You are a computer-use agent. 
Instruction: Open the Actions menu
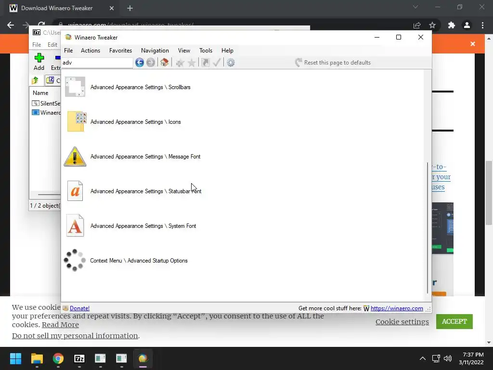[x=90, y=50]
